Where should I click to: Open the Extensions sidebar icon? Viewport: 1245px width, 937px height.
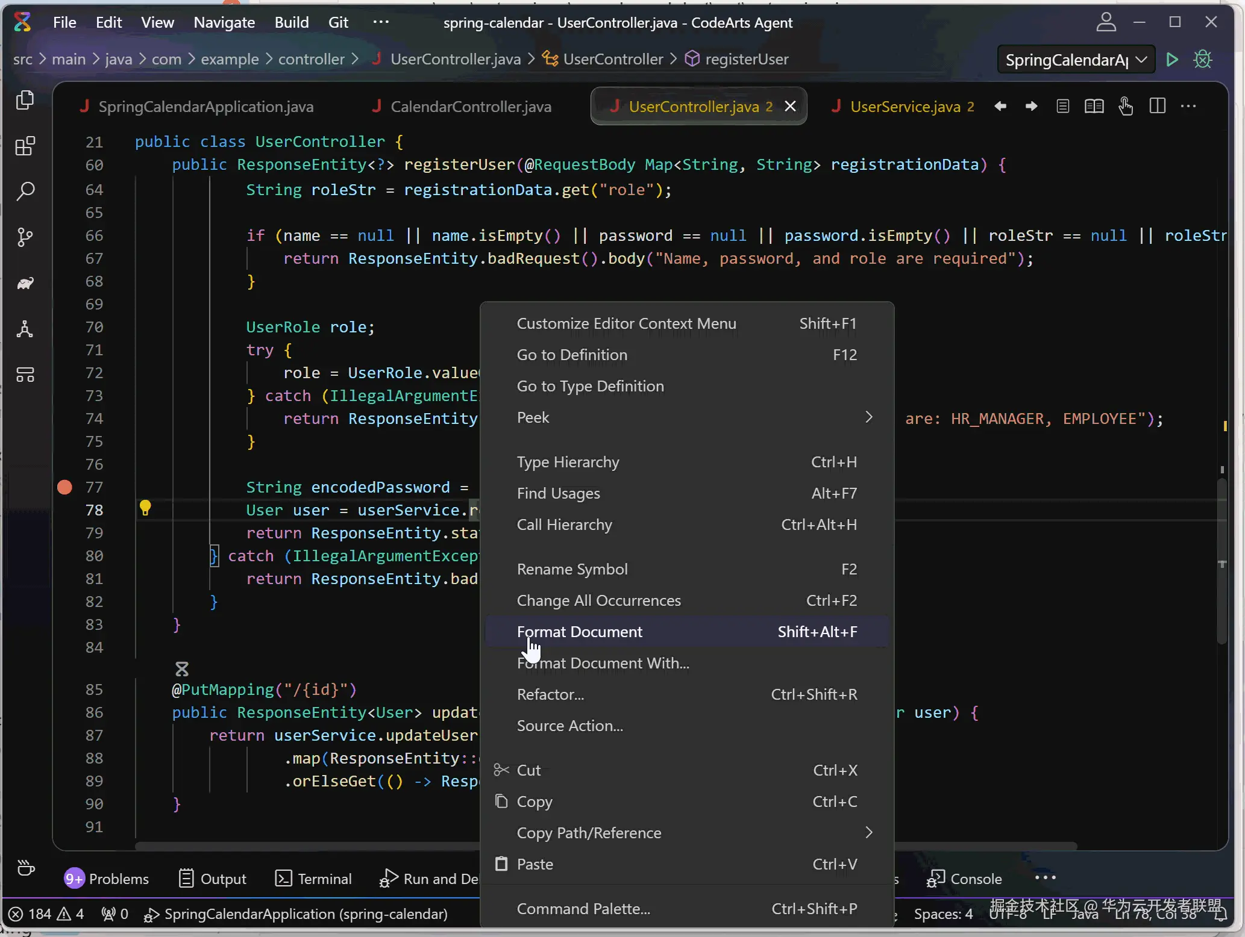click(25, 146)
